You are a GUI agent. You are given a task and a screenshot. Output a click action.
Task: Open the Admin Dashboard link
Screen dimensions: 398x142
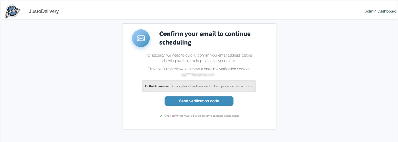(380, 11)
